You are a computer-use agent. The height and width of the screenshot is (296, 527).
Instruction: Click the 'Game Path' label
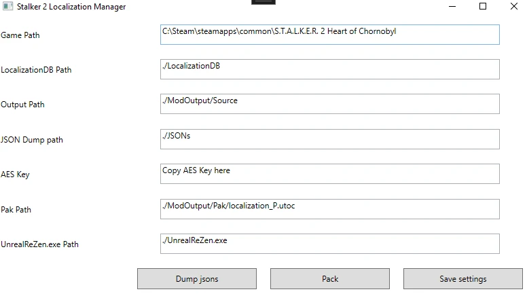click(20, 35)
